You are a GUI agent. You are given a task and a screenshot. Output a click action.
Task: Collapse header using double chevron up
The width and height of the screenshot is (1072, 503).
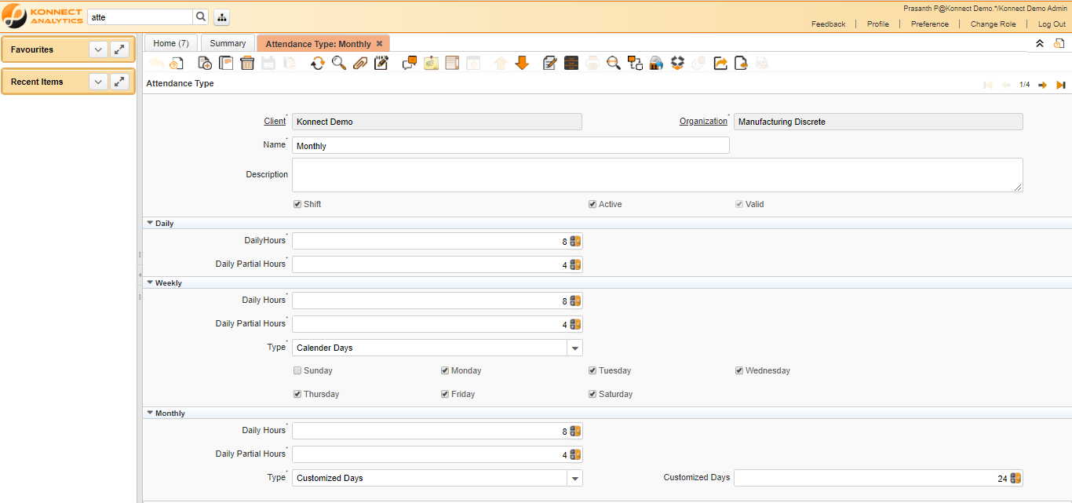pyautogui.click(x=1040, y=44)
